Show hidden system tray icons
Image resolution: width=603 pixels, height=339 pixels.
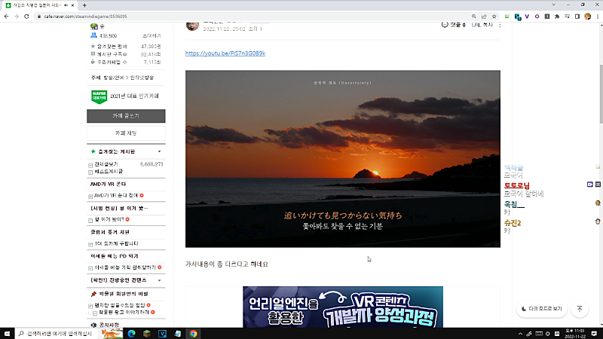click(520, 334)
